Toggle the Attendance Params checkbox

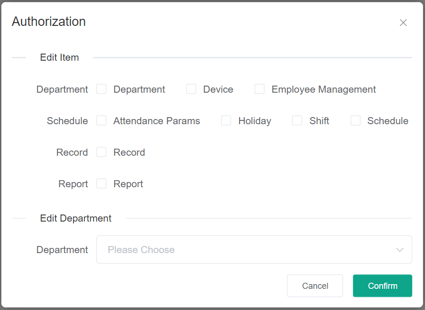coord(102,120)
